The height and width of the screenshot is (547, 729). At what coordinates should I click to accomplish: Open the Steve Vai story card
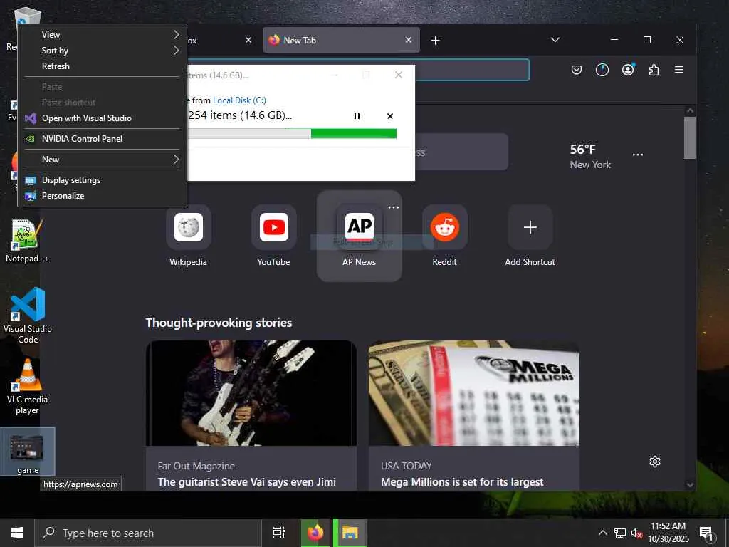(x=251, y=415)
